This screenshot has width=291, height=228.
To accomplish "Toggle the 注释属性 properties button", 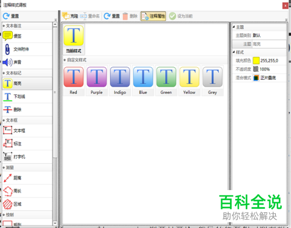I will click(153, 16).
